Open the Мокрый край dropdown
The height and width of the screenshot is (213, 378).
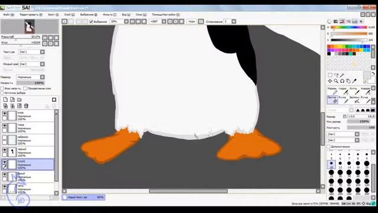(x=43, y=64)
